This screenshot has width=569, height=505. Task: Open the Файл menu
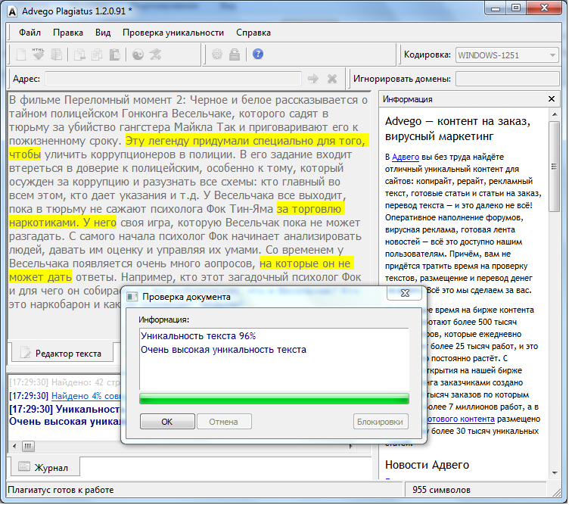coord(30,33)
